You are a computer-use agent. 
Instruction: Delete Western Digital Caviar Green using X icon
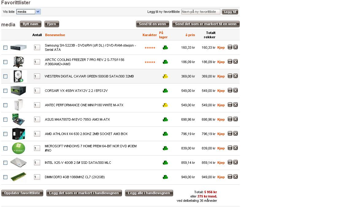pos(235,76)
